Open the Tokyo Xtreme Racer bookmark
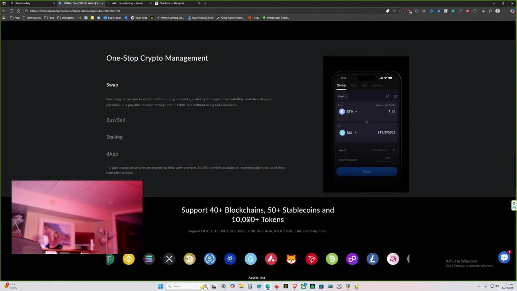 pyautogui.click(x=230, y=18)
